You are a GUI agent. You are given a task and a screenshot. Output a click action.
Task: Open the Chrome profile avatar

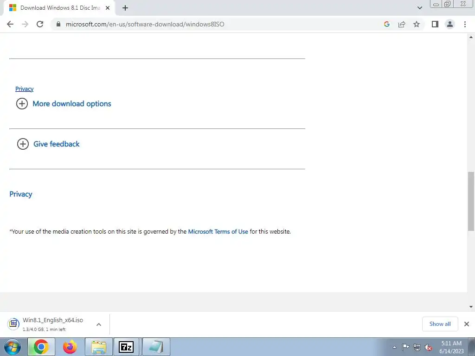point(450,24)
